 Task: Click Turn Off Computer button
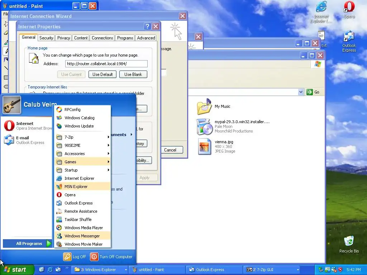click(x=111, y=256)
